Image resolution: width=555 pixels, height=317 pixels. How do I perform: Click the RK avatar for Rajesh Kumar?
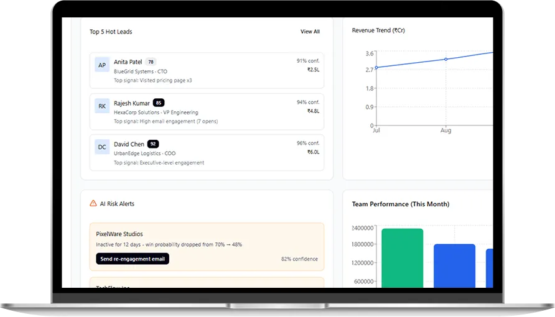pyautogui.click(x=102, y=106)
